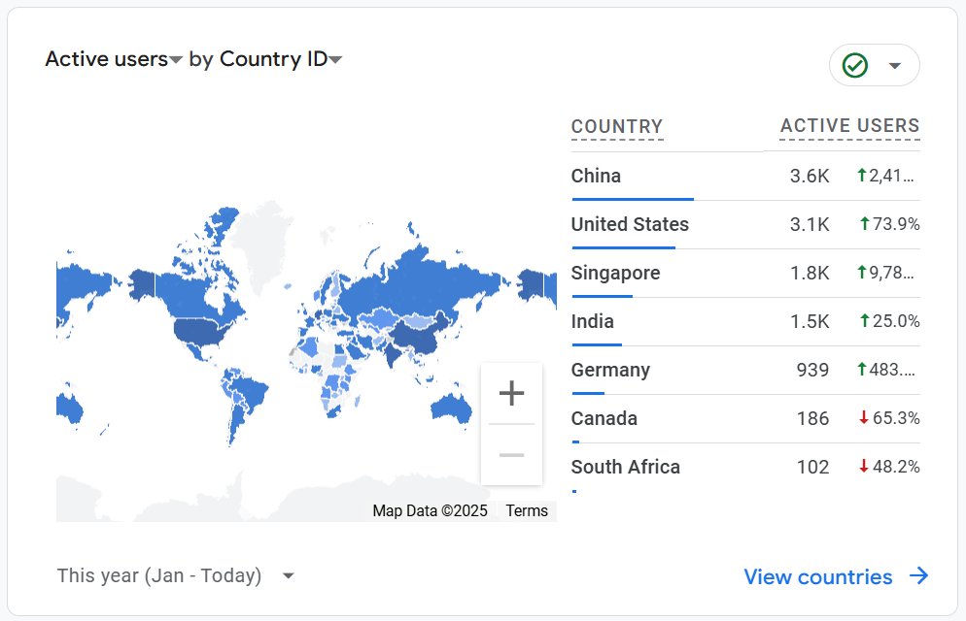Select the India row label
The width and height of the screenshot is (966, 621).
click(x=592, y=321)
